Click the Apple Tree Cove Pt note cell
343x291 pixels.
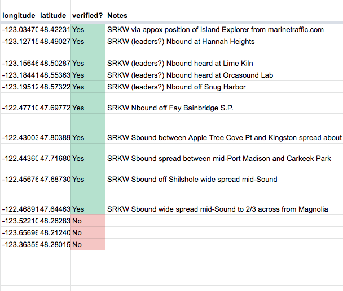[x=224, y=128]
